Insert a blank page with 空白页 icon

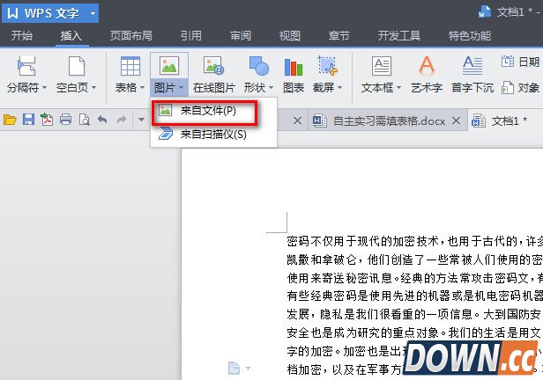pos(77,66)
